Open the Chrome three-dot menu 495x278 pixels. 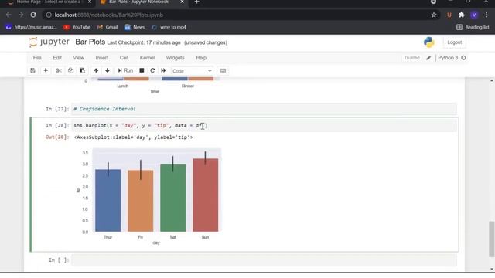486,15
